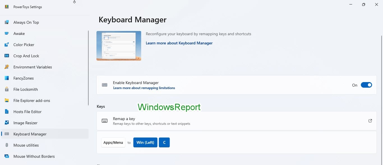Open Mouse utilities settings page
This screenshot has width=383, height=165.
pos(45,145)
